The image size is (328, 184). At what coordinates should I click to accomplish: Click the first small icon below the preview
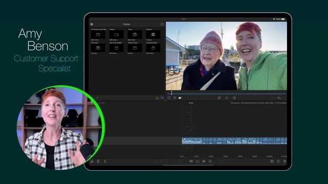(169, 98)
